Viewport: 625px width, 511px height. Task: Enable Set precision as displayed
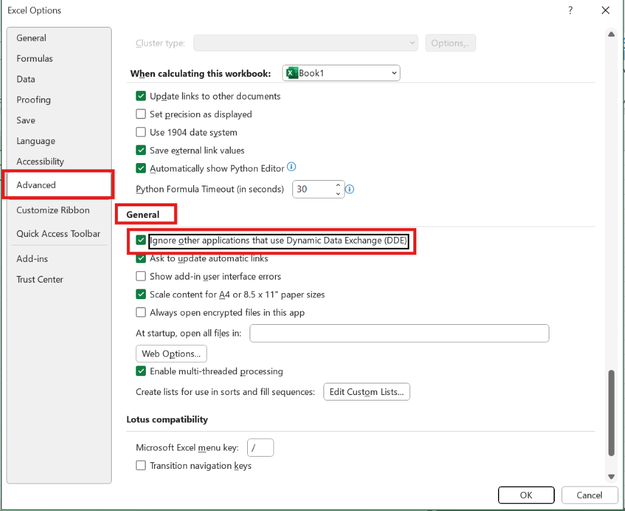pyautogui.click(x=141, y=114)
